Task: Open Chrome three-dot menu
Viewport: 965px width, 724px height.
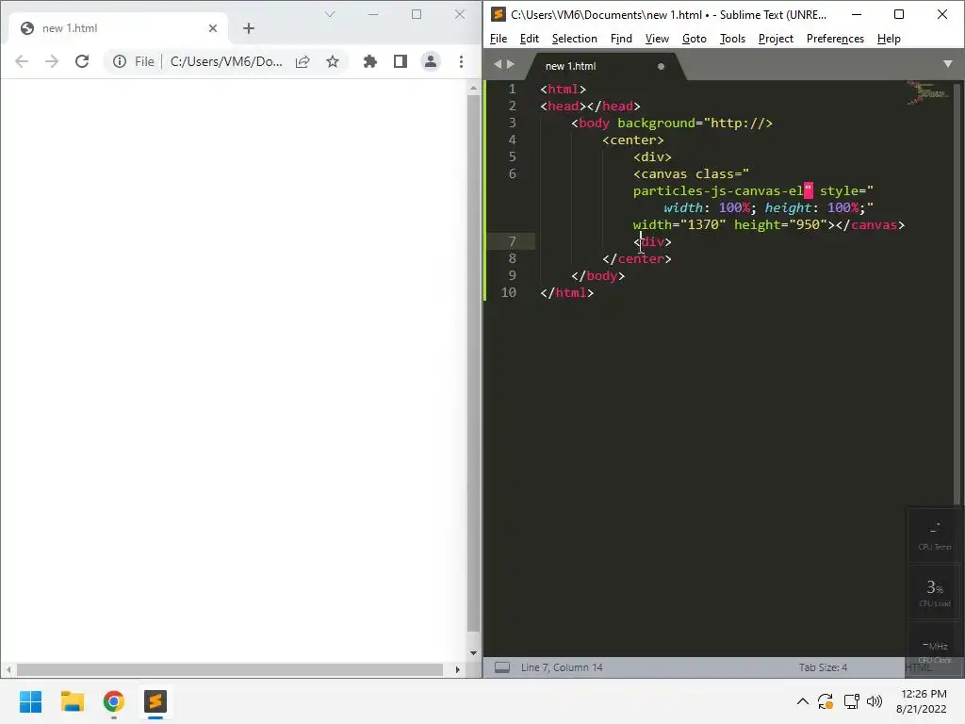Action: tap(461, 61)
